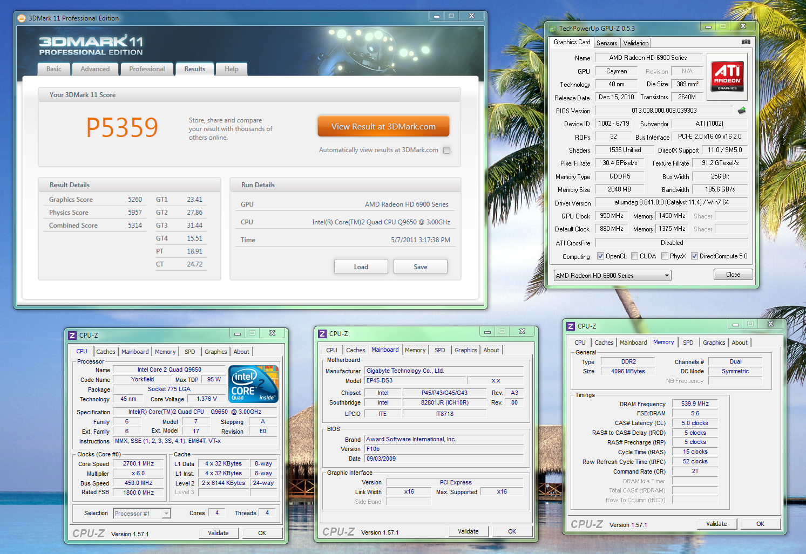The image size is (806, 554).
Task: Click Validate in the CPU-Z CPU window
Action: coord(218,533)
